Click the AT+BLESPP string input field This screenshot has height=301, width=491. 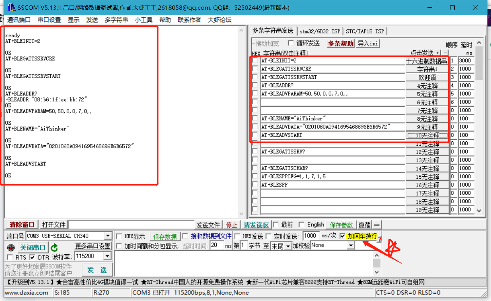(x=333, y=185)
